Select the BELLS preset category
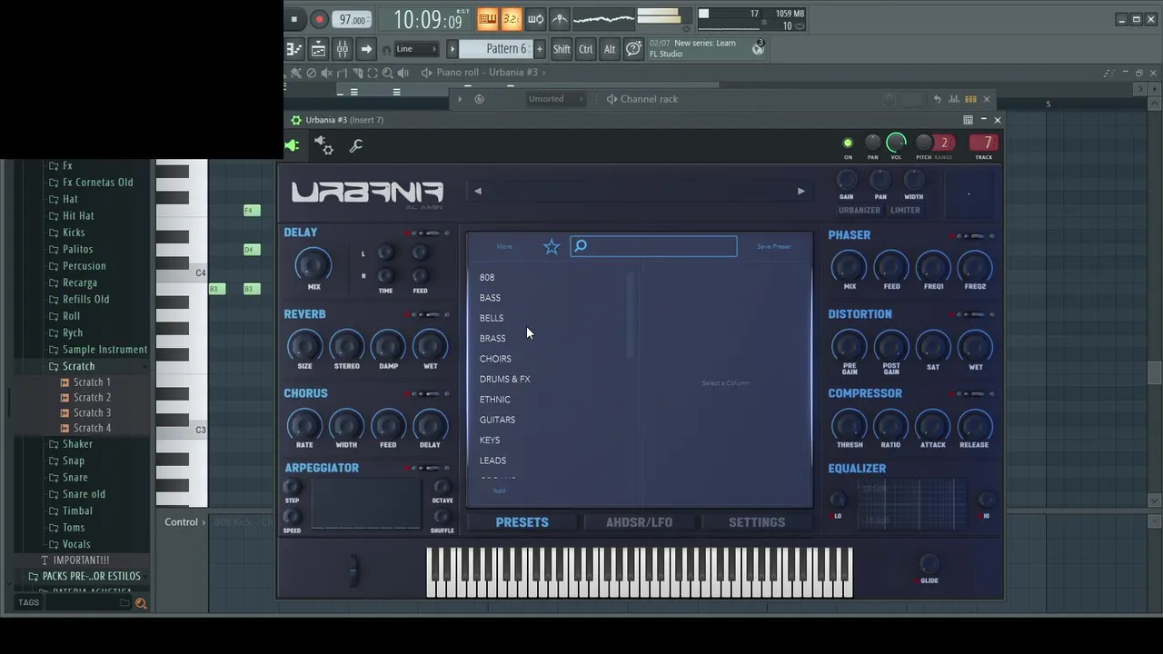Image resolution: width=1163 pixels, height=654 pixels. point(492,318)
